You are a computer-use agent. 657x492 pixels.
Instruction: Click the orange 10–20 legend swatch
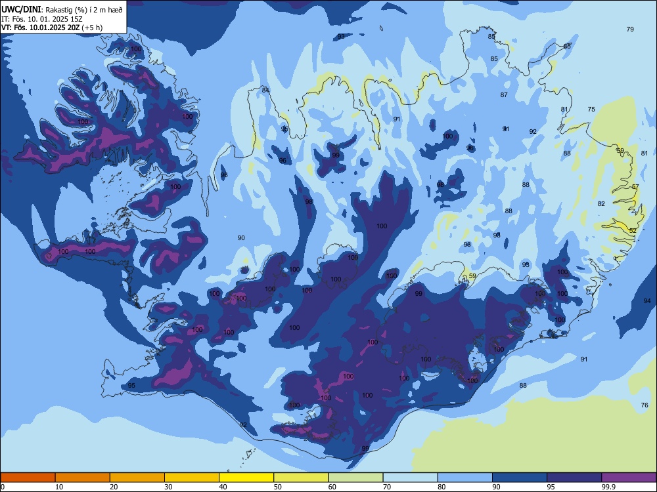pos(83,478)
